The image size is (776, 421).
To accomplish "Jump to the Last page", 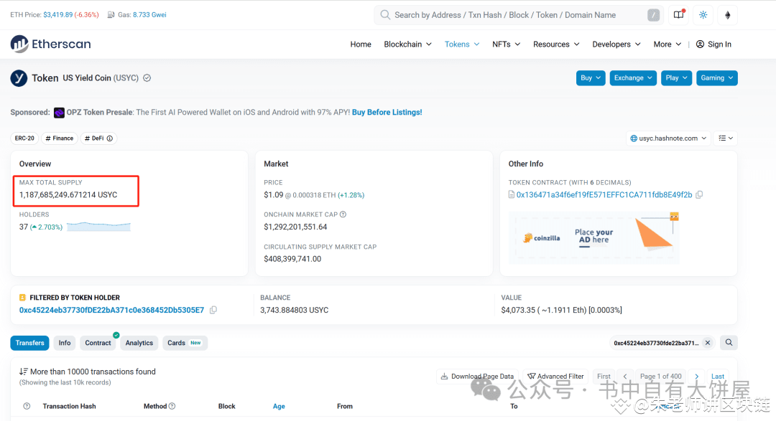I will 718,377.
